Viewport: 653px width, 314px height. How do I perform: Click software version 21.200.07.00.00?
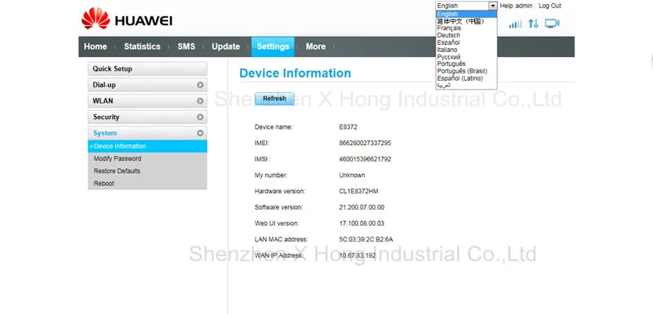[x=362, y=207]
